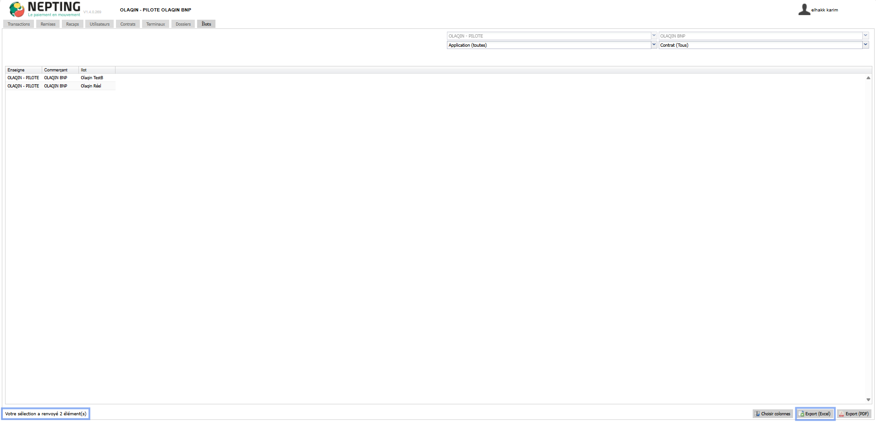
Task: Click the OLAQIN - PILOTE OLAQIN BNP title
Action: click(x=155, y=10)
